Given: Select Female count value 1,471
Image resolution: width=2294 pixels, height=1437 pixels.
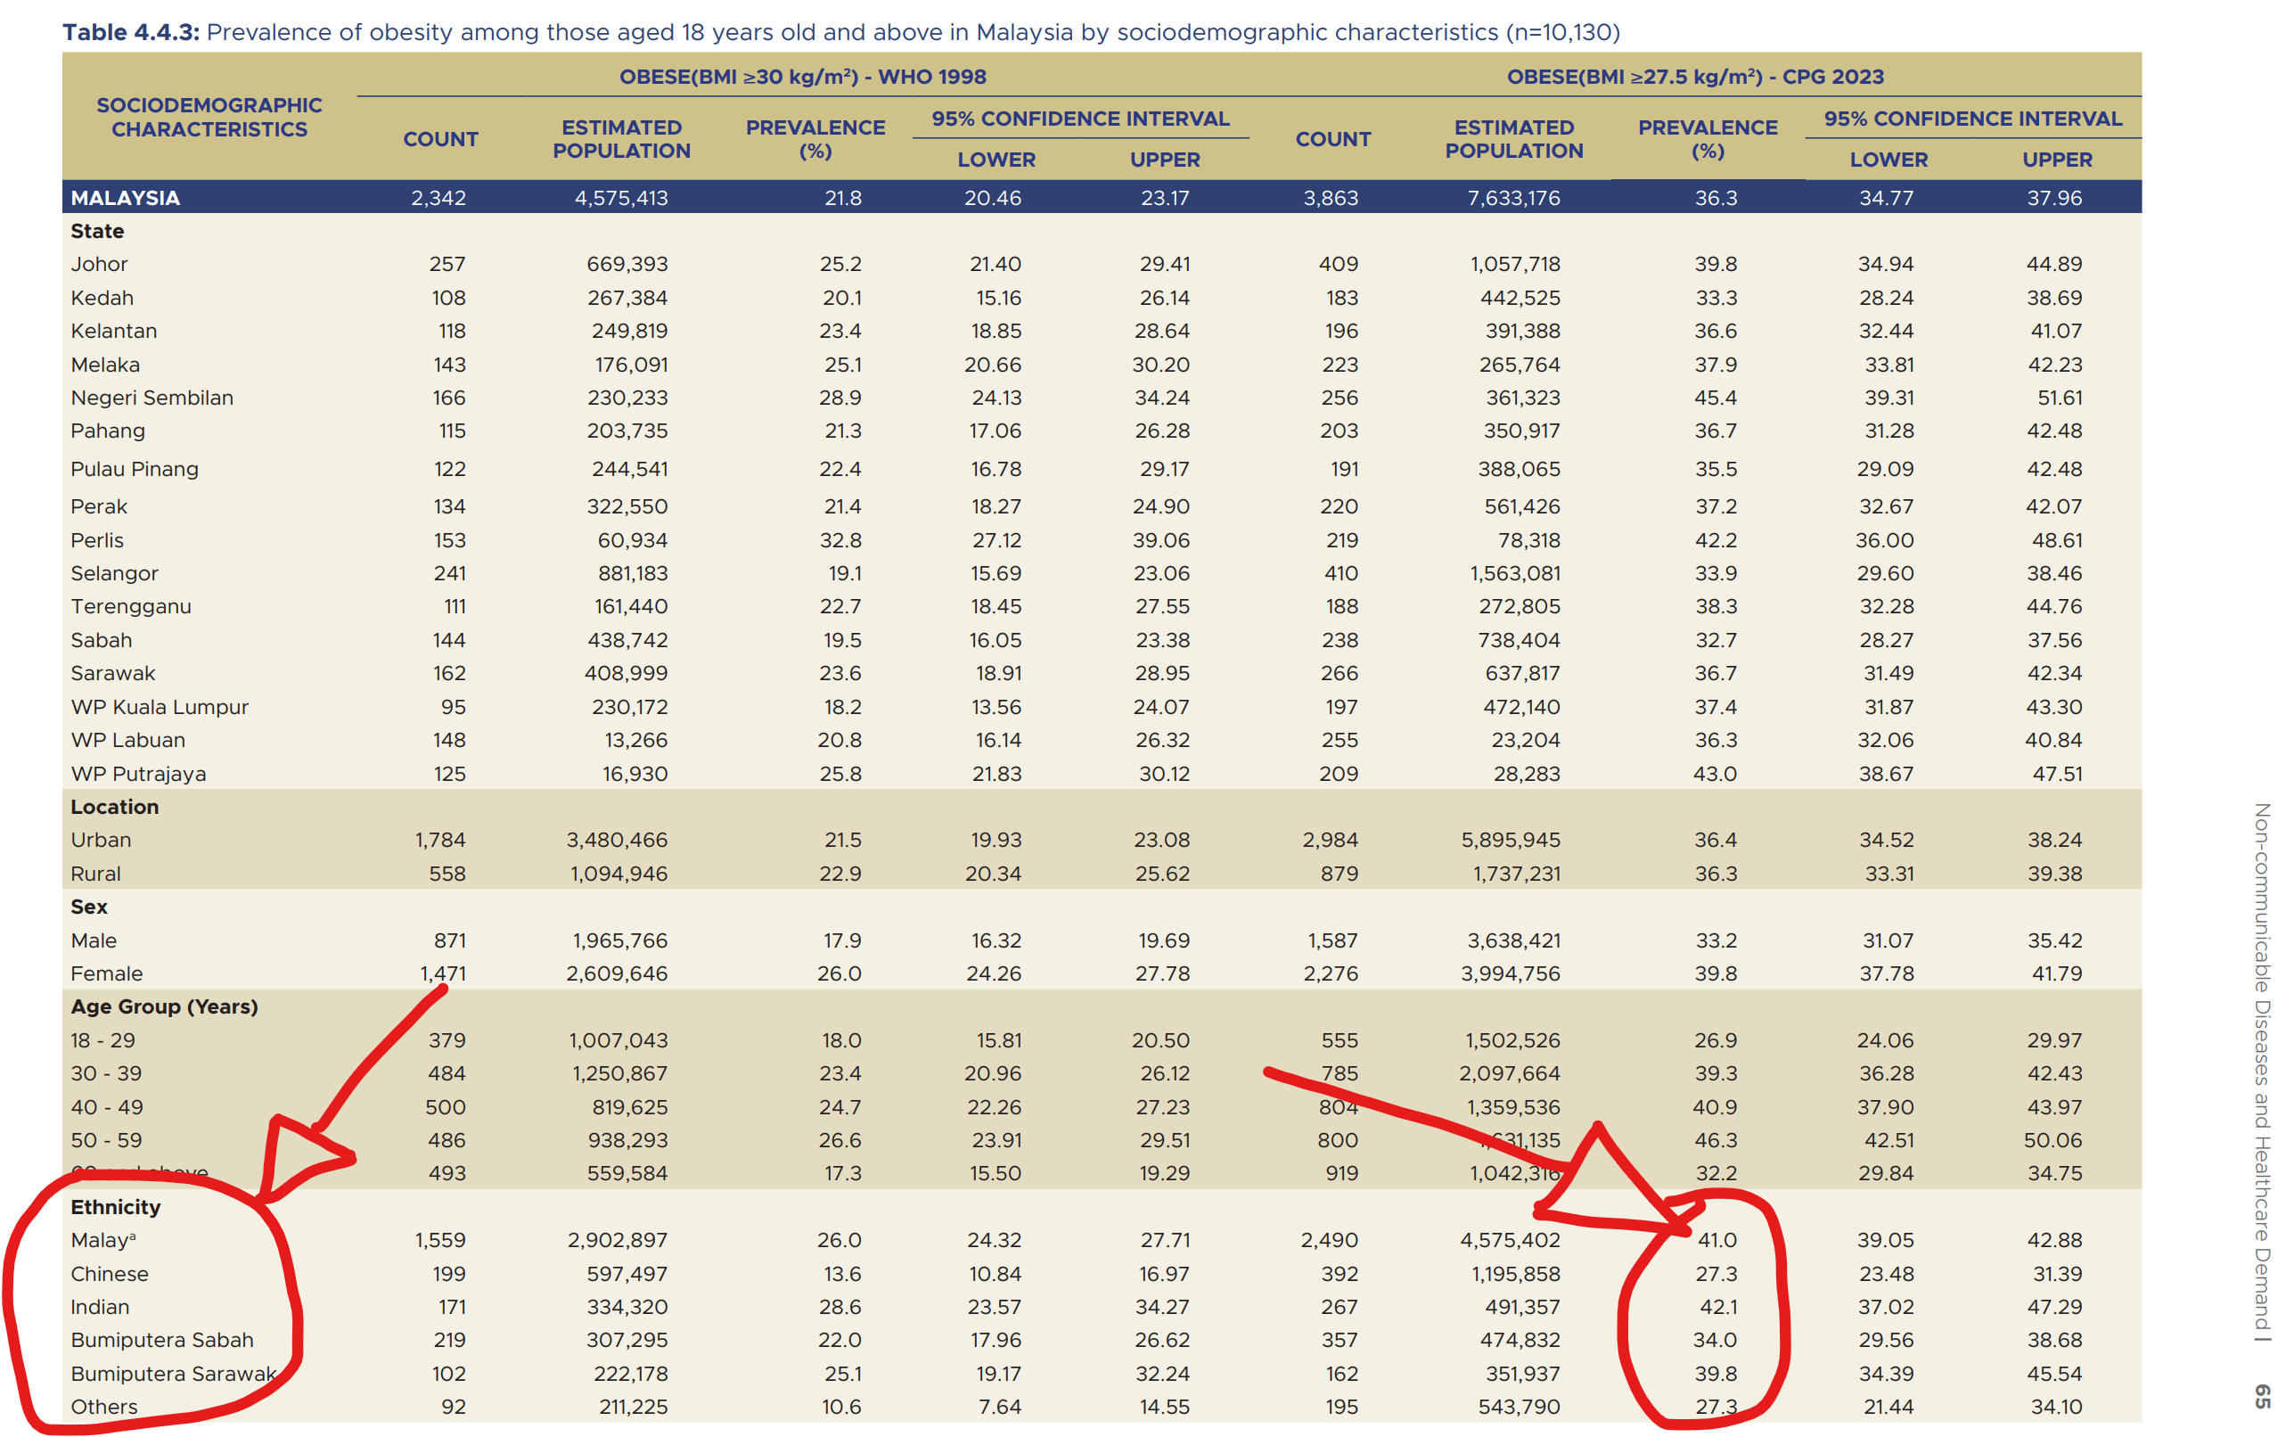Looking at the screenshot, I should [443, 973].
